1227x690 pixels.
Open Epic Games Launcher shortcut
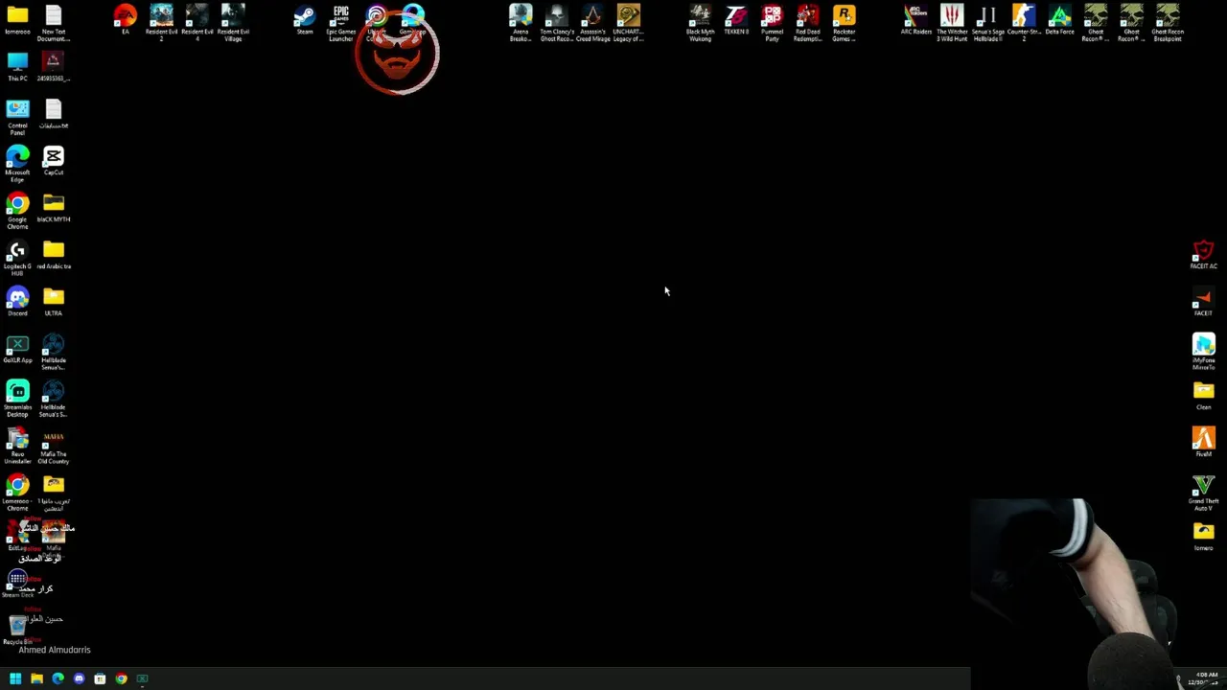click(340, 21)
